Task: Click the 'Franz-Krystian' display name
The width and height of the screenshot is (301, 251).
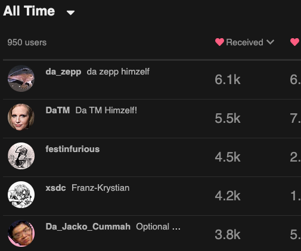Action: point(101,188)
